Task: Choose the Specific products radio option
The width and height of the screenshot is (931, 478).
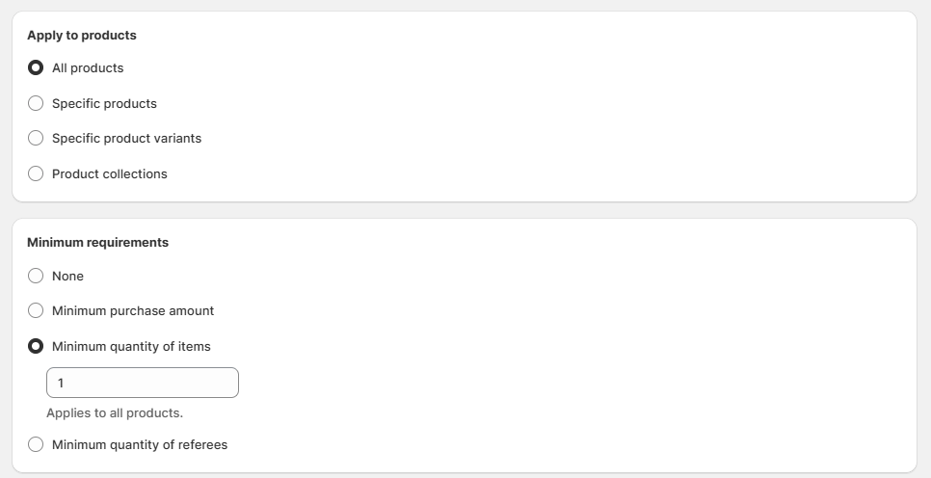Action: pyautogui.click(x=36, y=103)
